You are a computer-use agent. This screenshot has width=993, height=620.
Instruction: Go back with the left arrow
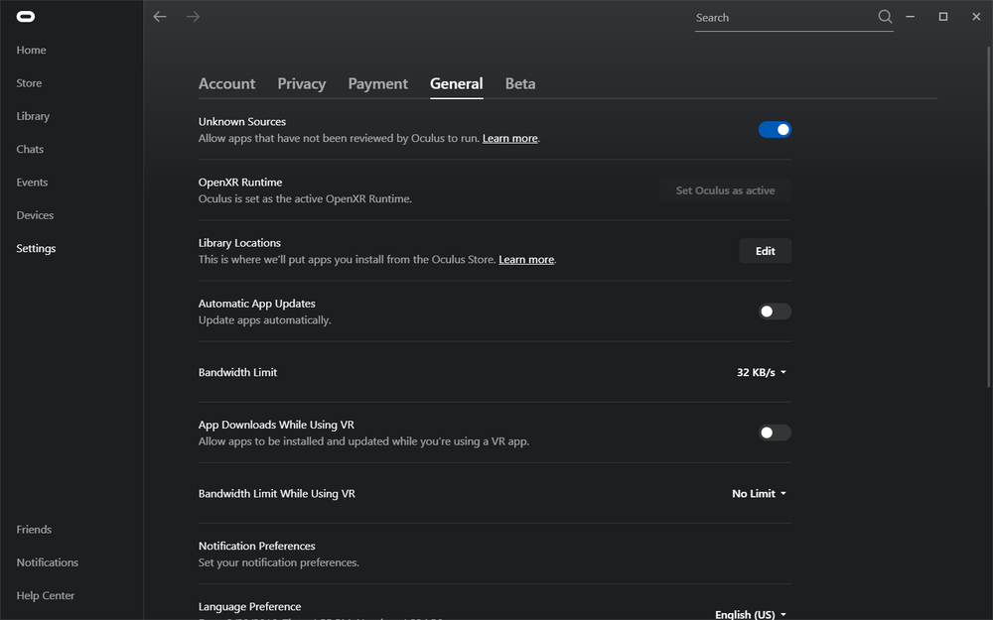[160, 17]
